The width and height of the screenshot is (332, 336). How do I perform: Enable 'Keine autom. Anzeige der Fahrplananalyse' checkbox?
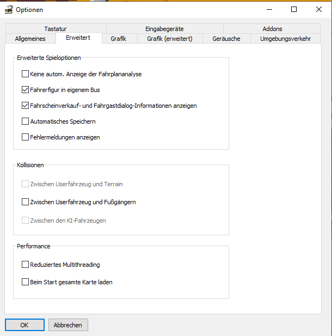coord(25,74)
